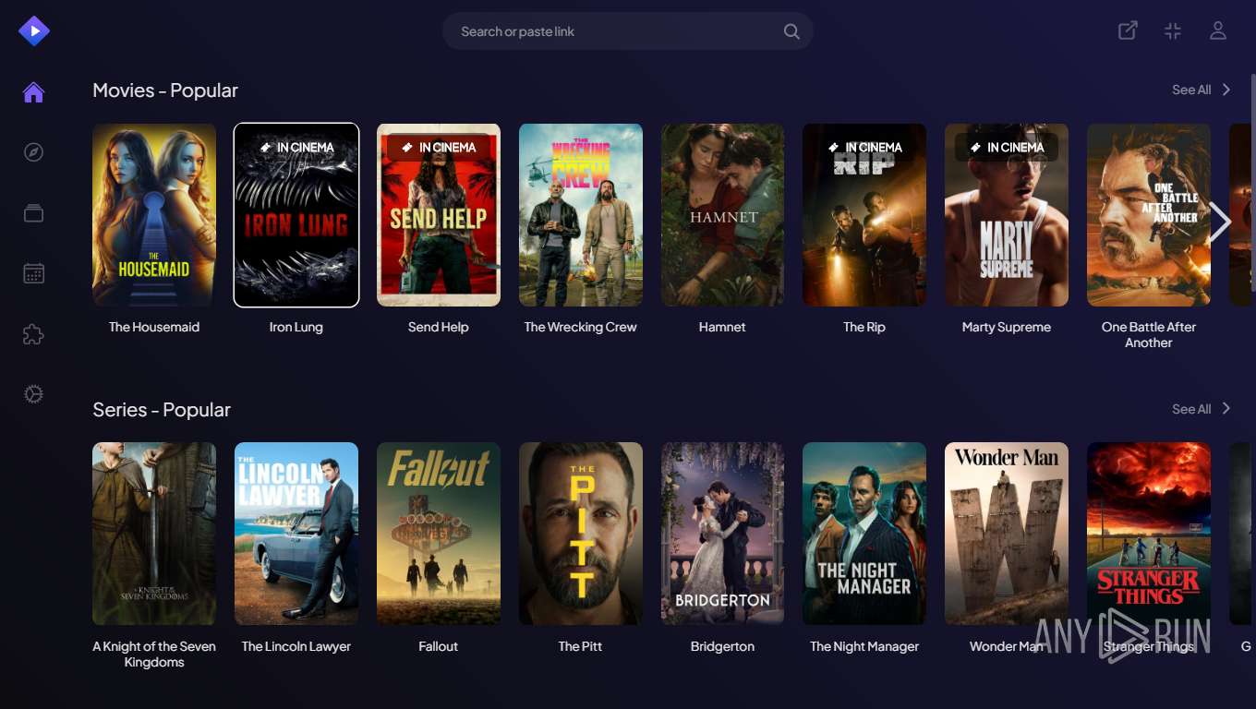Click 'The Wrecking Crew' title text
1256x709 pixels.
(581, 327)
